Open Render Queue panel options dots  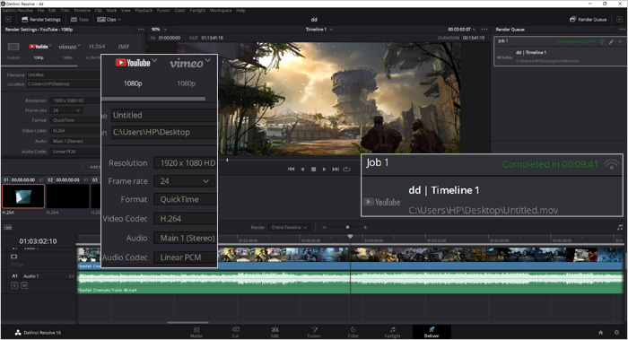(622, 30)
